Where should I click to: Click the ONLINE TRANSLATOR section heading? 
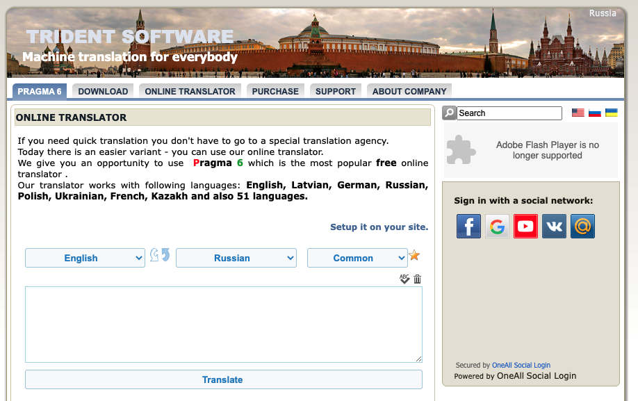tap(71, 117)
